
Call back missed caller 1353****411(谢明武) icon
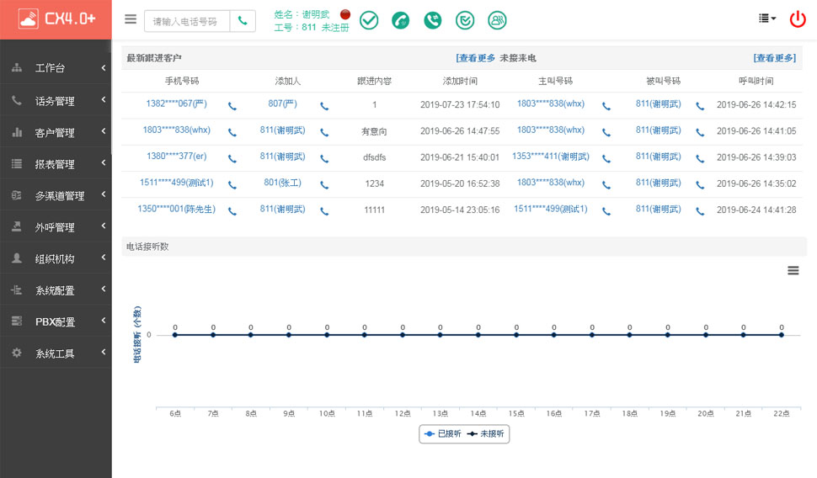point(606,159)
